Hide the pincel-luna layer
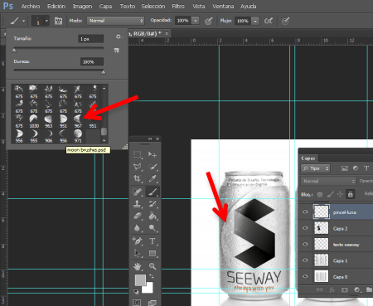The height and width of the screenshot is (306, 373). [x=305, y=212]
